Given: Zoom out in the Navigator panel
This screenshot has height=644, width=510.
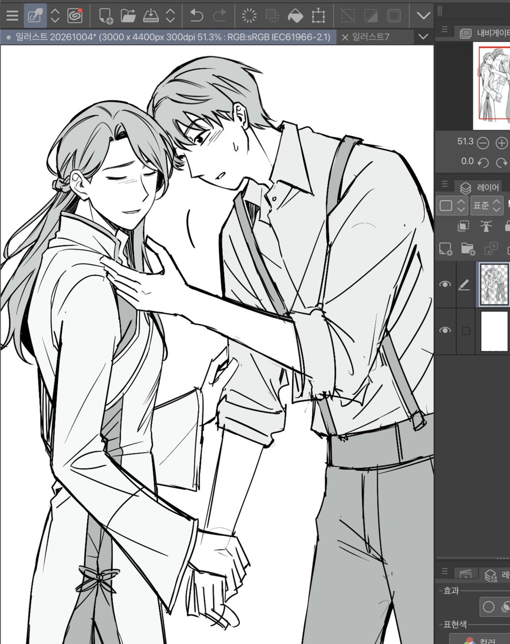Looking at the screenshot, I should [483, 143].
